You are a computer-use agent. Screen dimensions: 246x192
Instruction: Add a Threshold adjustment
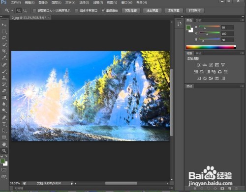tap(211, 79)
